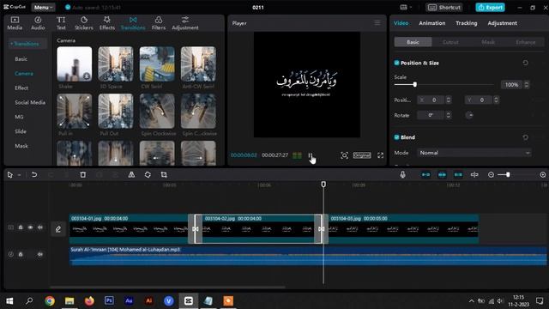Open the Stickers panel
This screenshot has width=549, height=309.
click(84, 23)
